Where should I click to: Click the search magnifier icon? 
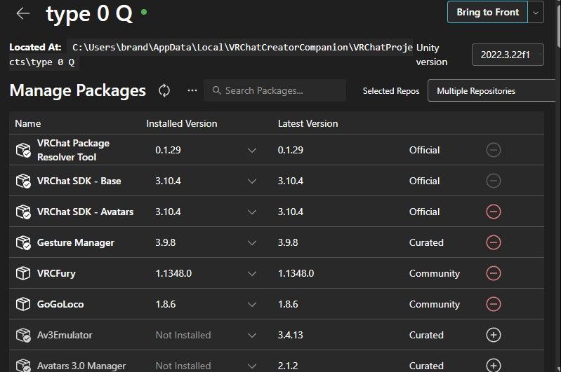click(x=216, y=90)
